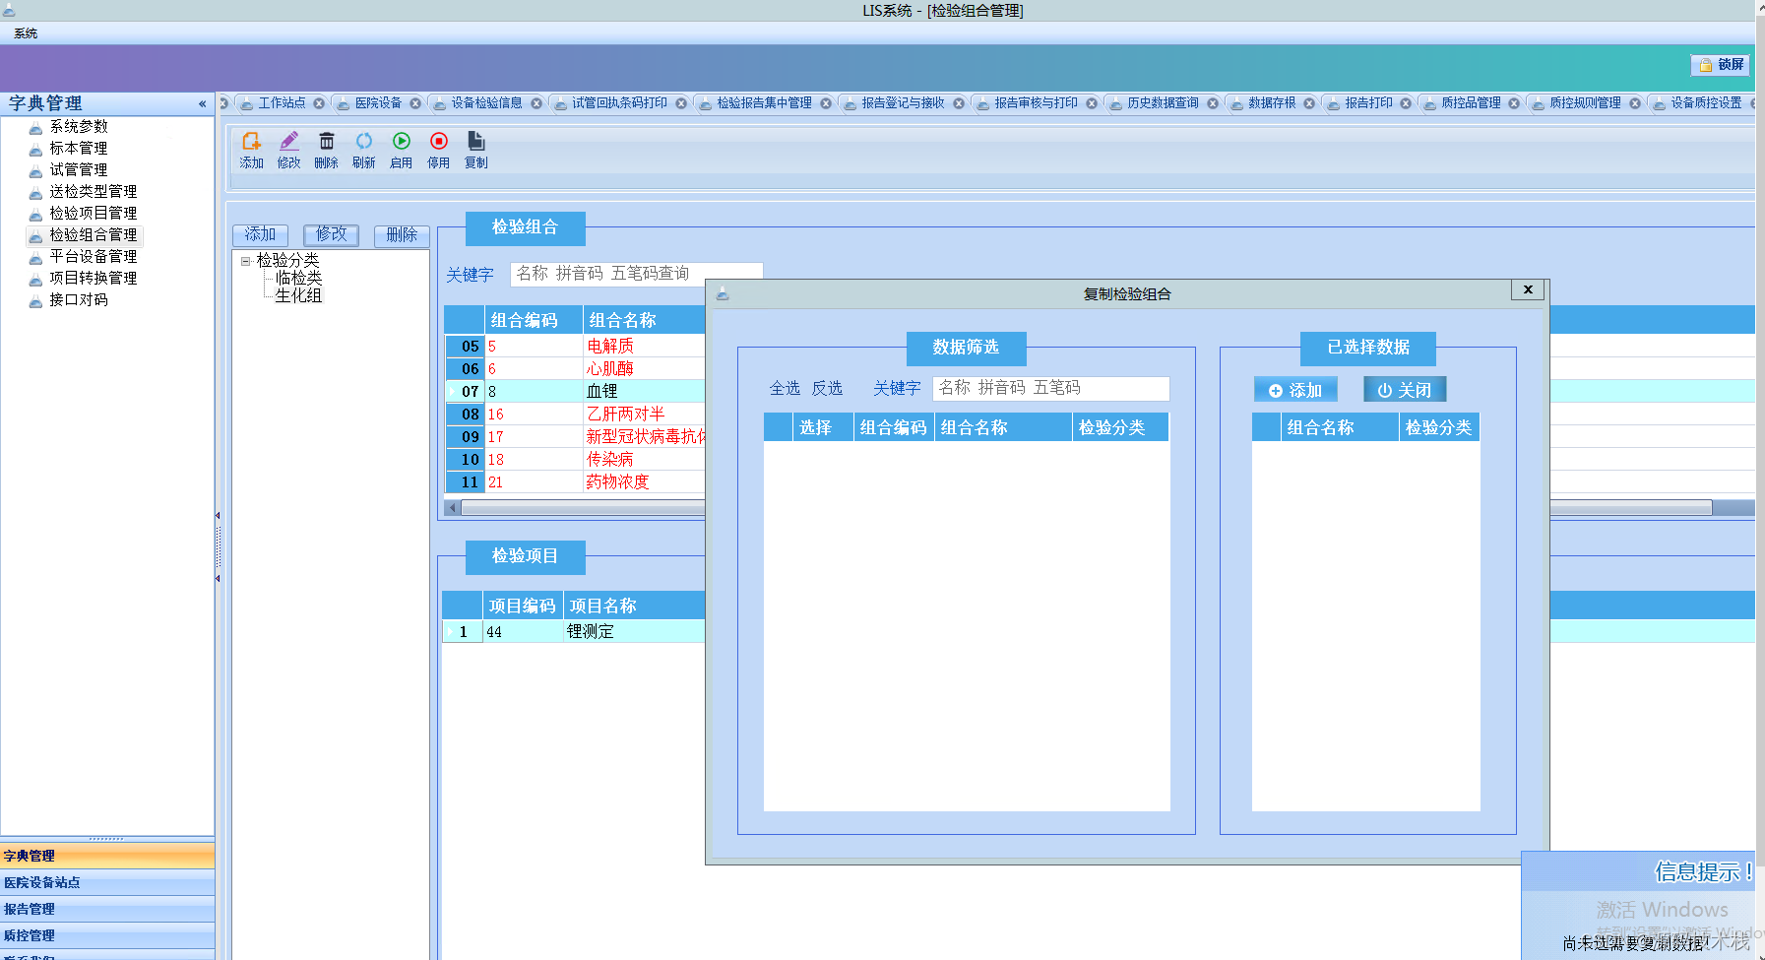Close the 历史数据查询 tab
Image resolution: width=1765 pixels, height=960 pixels.
point(1213,103)
